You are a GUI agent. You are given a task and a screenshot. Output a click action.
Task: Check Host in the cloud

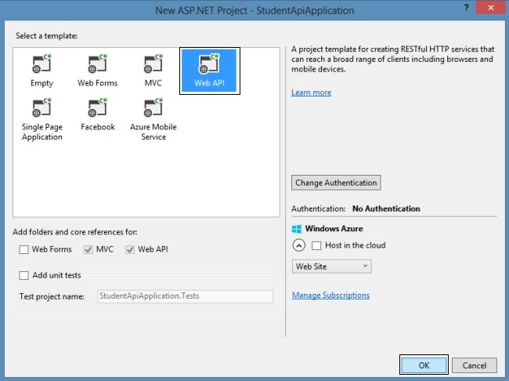[316, 245]
